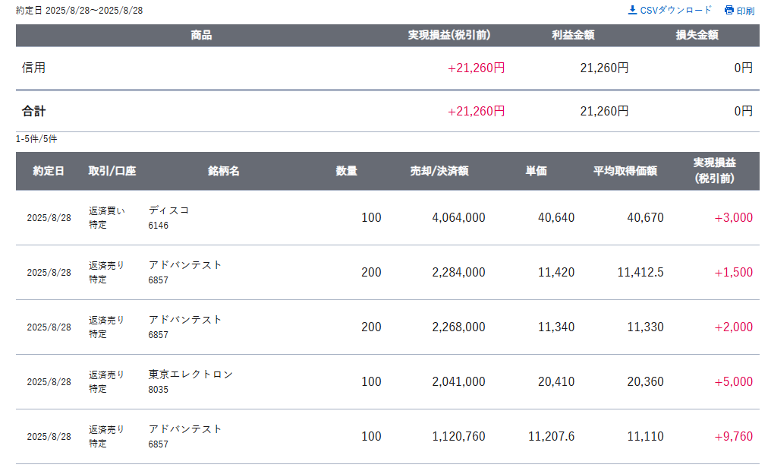
Task: Click the 売却/決済額 column header
Action: click(439, 171)
